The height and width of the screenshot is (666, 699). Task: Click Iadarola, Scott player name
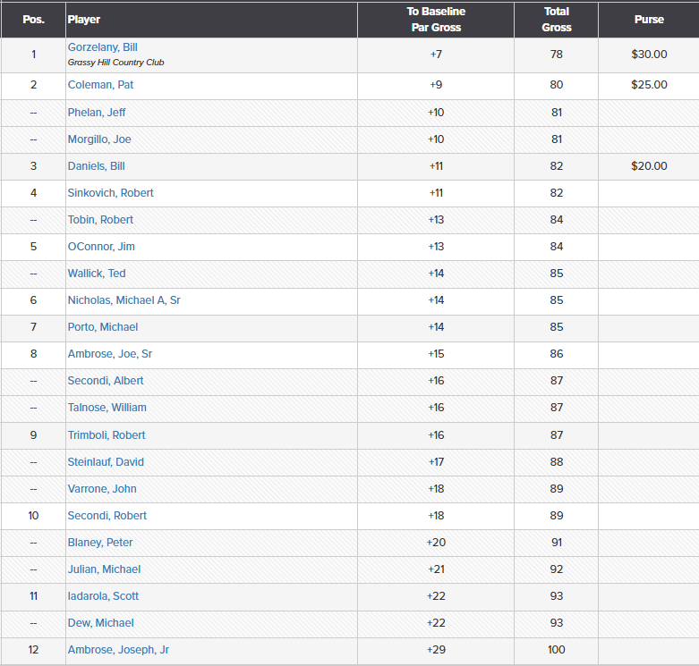pos(103,596)
